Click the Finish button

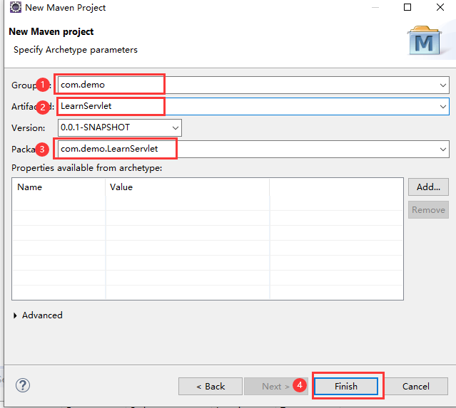pos(346,386)
